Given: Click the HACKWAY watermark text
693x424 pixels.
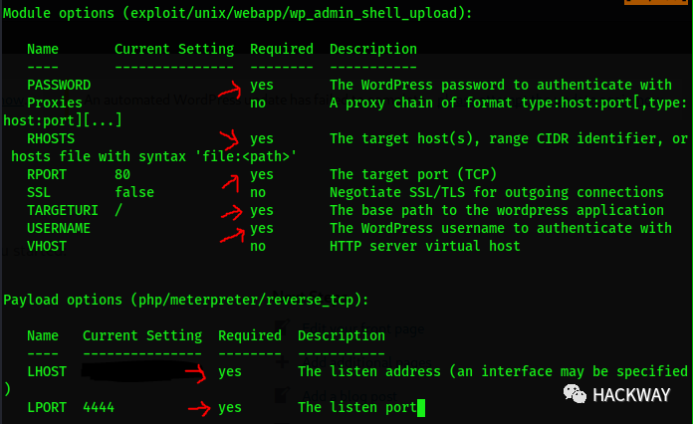Looking at the screenshot, I should coord(634,395).
